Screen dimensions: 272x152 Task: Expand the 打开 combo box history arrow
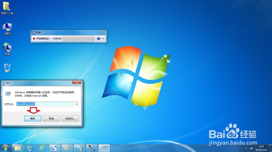click(77, 104)
